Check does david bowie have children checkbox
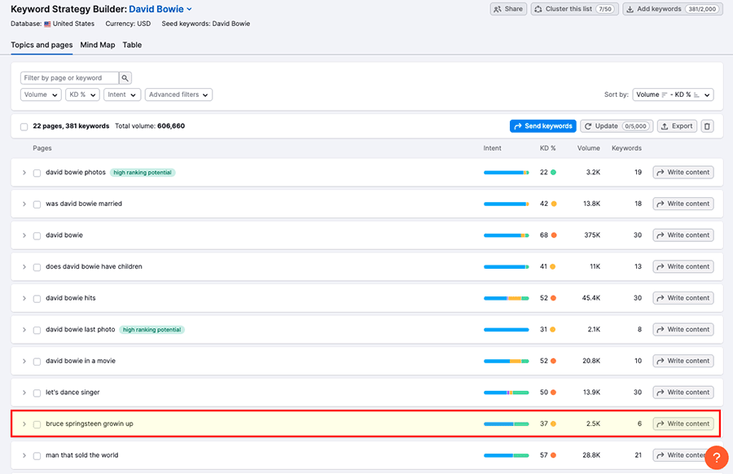Screen dimensions: 733x474 pos(37,267)
